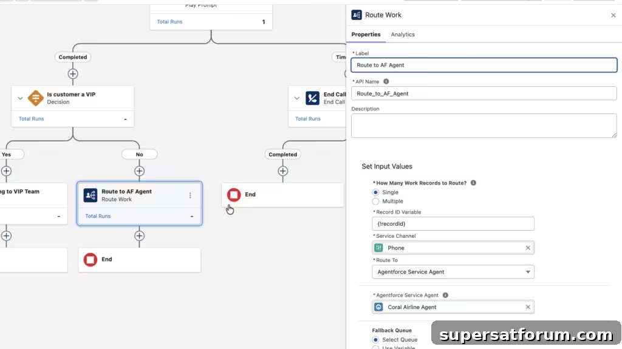Add element below End Call Completed label

tap(282, 171)
